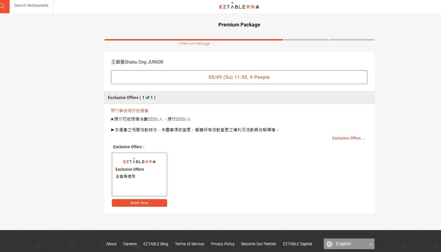Click the 'Exclusive Offers：' label above the card
The image size is (441, 252).
point(129,147)
